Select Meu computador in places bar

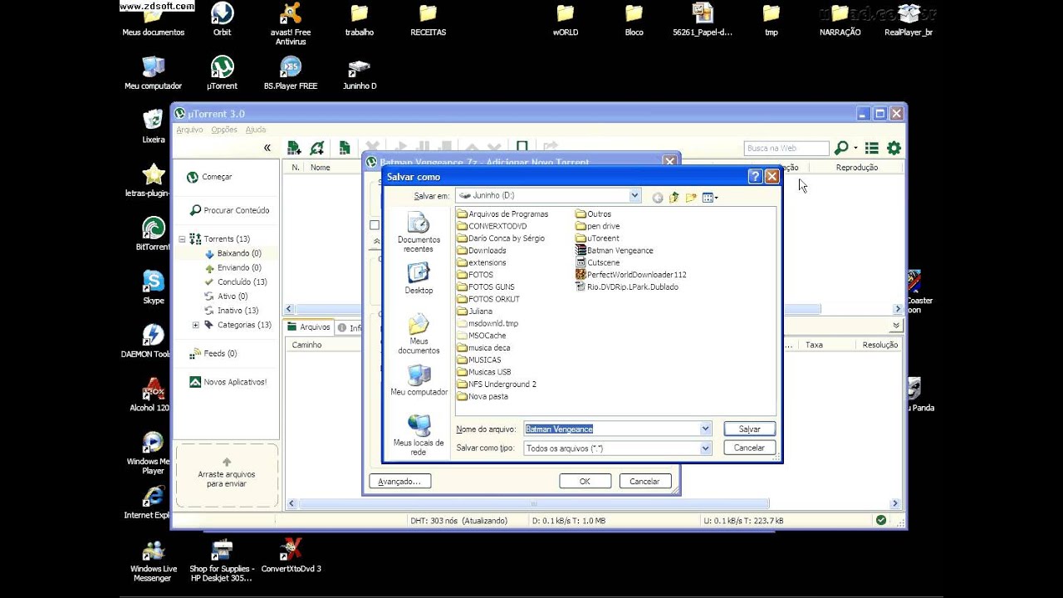[419, 380]
